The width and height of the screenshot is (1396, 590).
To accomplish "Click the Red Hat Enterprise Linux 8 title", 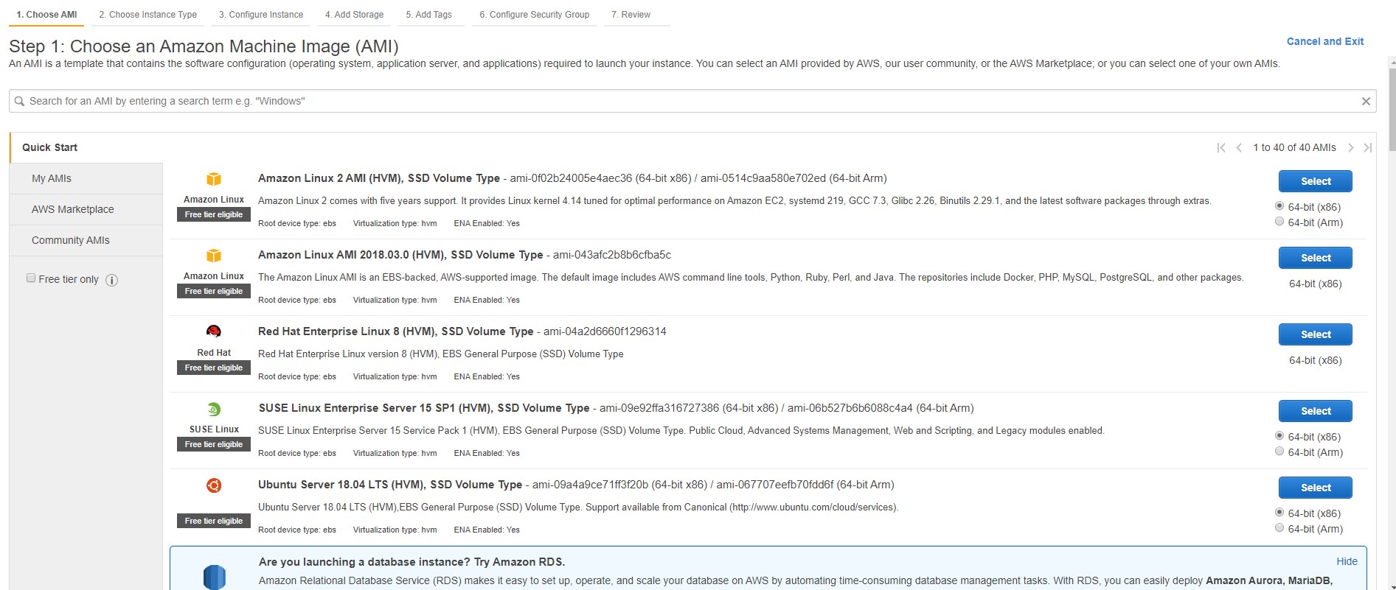I will click(396, 331).
